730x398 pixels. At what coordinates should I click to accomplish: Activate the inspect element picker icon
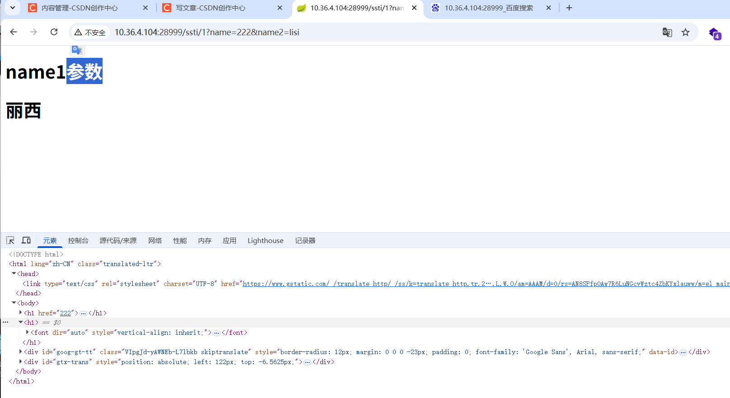(10, 240)
